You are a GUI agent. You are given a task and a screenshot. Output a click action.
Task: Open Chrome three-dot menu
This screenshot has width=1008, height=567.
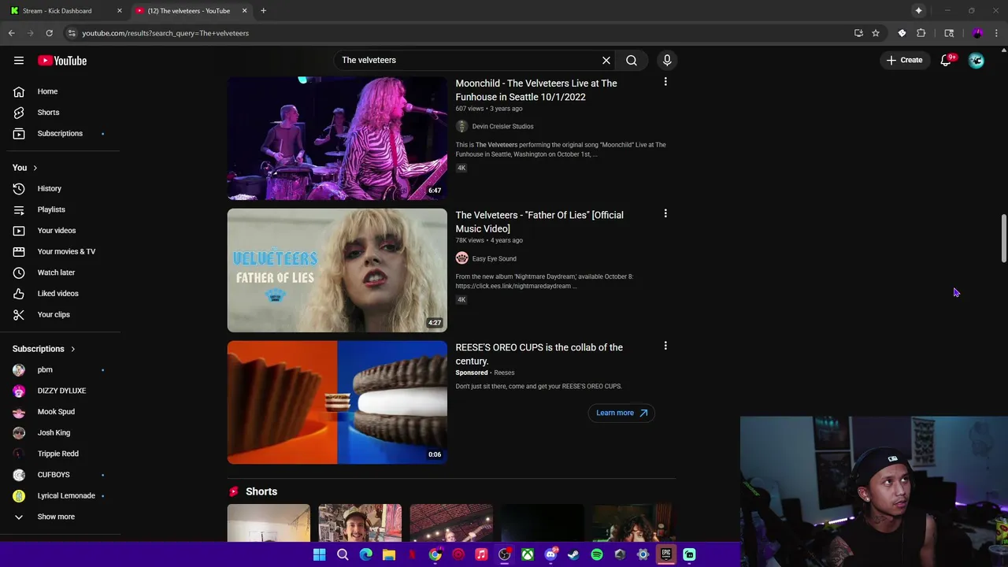tap(996, 33)
